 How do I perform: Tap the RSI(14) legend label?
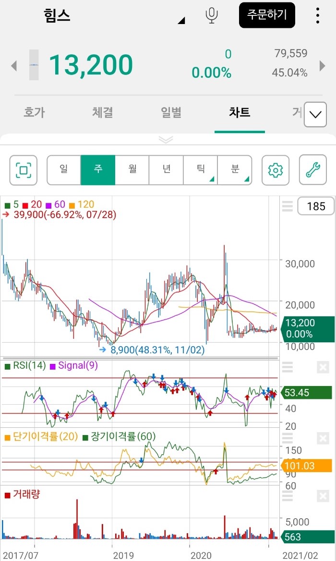pos(25,366)
